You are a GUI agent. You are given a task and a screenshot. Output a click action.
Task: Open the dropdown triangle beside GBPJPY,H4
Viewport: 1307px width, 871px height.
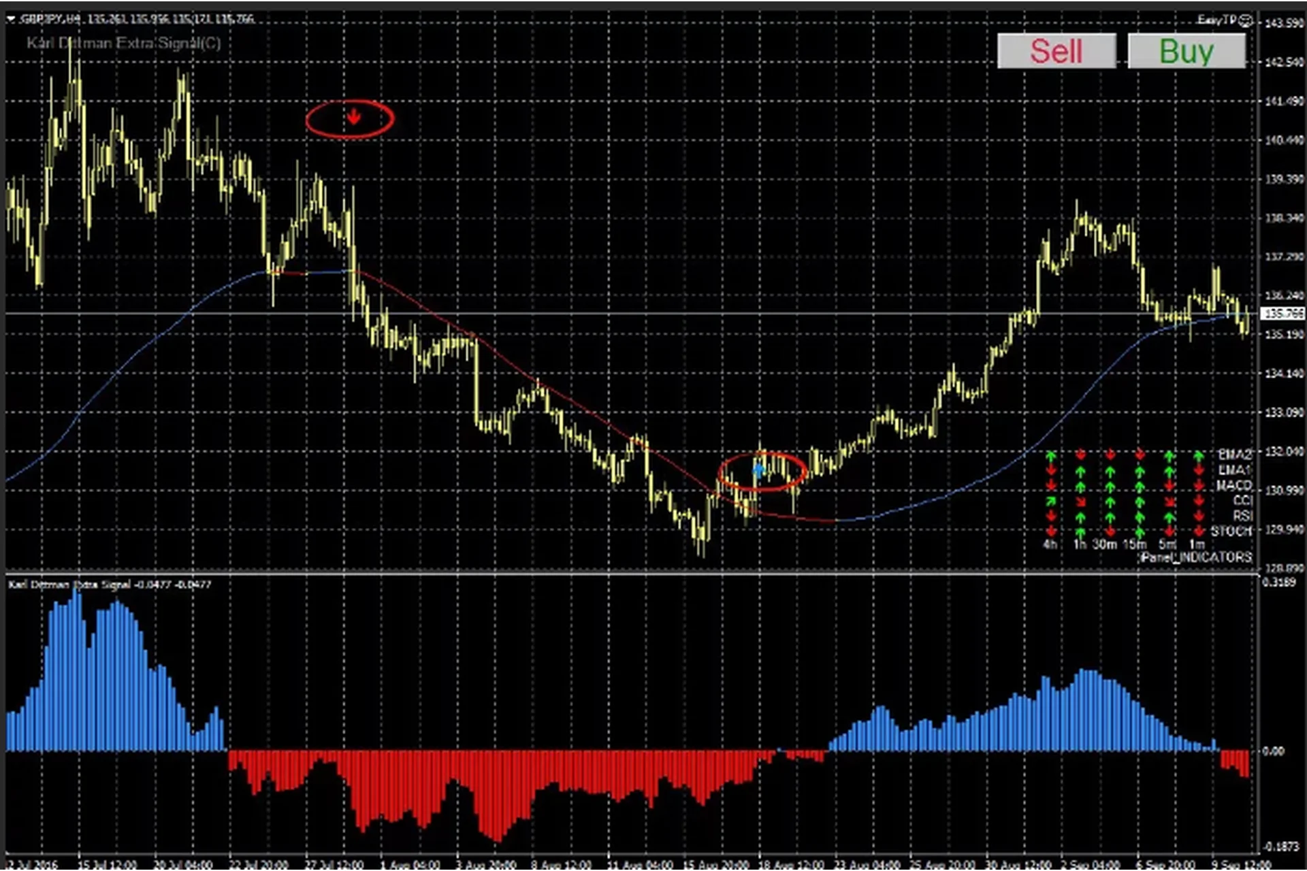[x=11, y=19]
